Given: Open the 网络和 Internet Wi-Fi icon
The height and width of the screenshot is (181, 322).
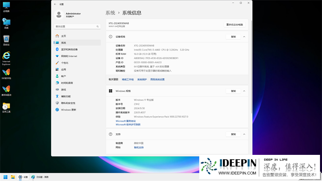Looking at the screenshot, I should (57, 56).
